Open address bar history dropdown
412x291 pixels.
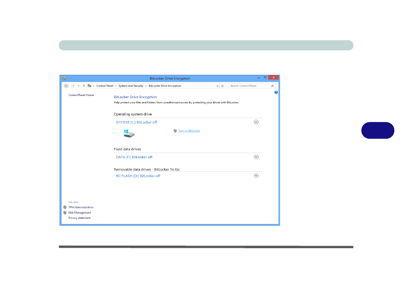pyautogui.click(x=217, y=86)
